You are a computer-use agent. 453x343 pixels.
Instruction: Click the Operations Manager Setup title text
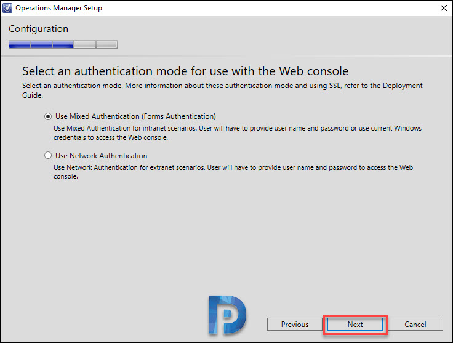[x=58, y=8]
